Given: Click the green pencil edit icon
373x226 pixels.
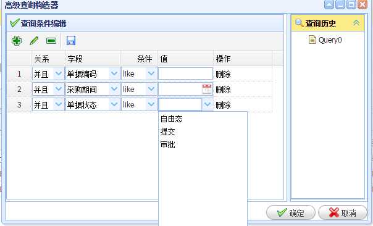Looking at the screenshot, I should point(34,41).
